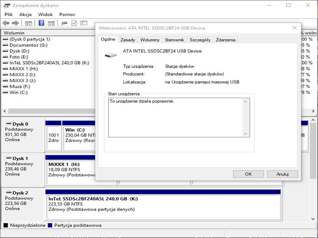The height and width of the screenshot is (238, 318).
Task: Click the Partycja podstawowa blue legend swatch
Action: 50,225
